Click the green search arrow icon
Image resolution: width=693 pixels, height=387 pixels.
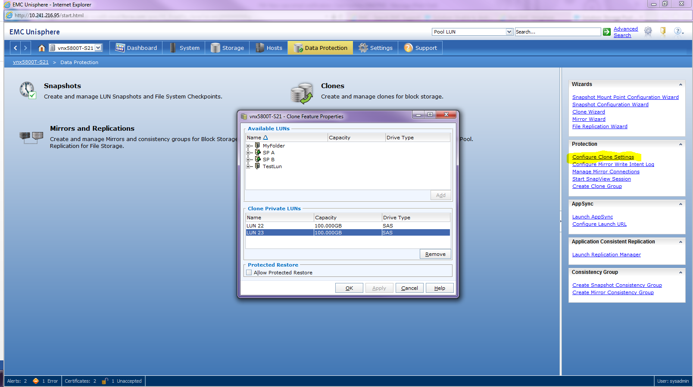click(607, 32)
